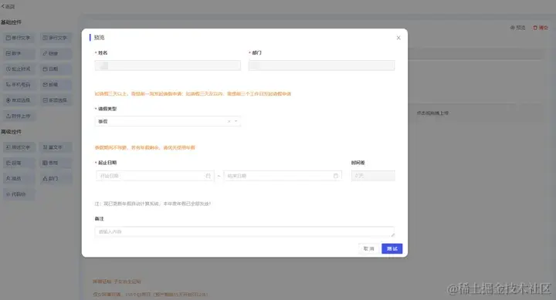Image resolution: width=556 pixels, height=300 pixels.
Task: Select the 数字 number control
Action: coord(19,53)
